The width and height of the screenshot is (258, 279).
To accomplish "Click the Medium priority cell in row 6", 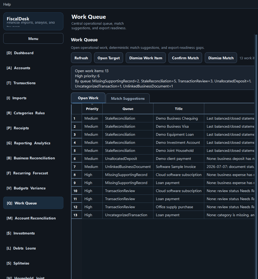I will (x=92, y=159).
